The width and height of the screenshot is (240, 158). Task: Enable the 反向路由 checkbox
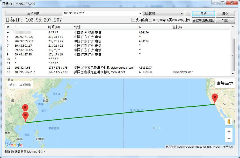point(133,20)
